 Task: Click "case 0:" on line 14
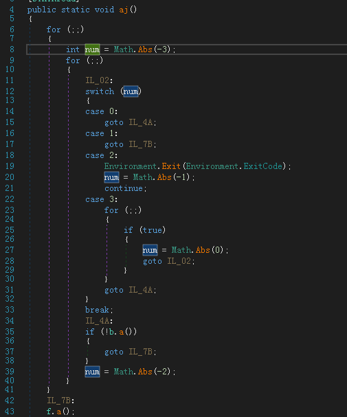click(x=102, y=111)
